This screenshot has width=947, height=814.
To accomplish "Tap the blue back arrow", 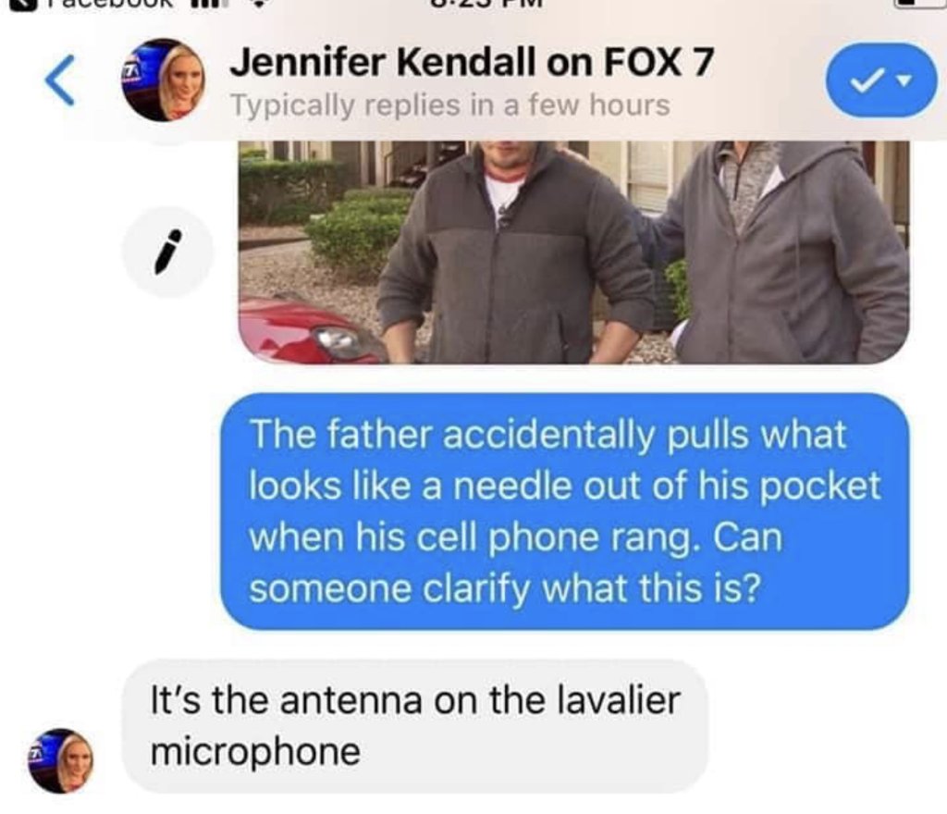I will pyautogui.click(x=60, y=80).
